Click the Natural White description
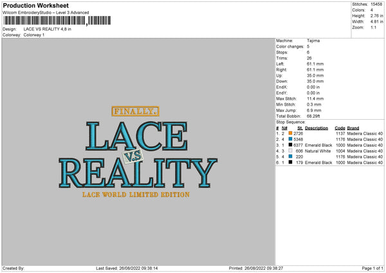This screenshot has height=273, width=386. pyautogui.click(x=318, y=151)
